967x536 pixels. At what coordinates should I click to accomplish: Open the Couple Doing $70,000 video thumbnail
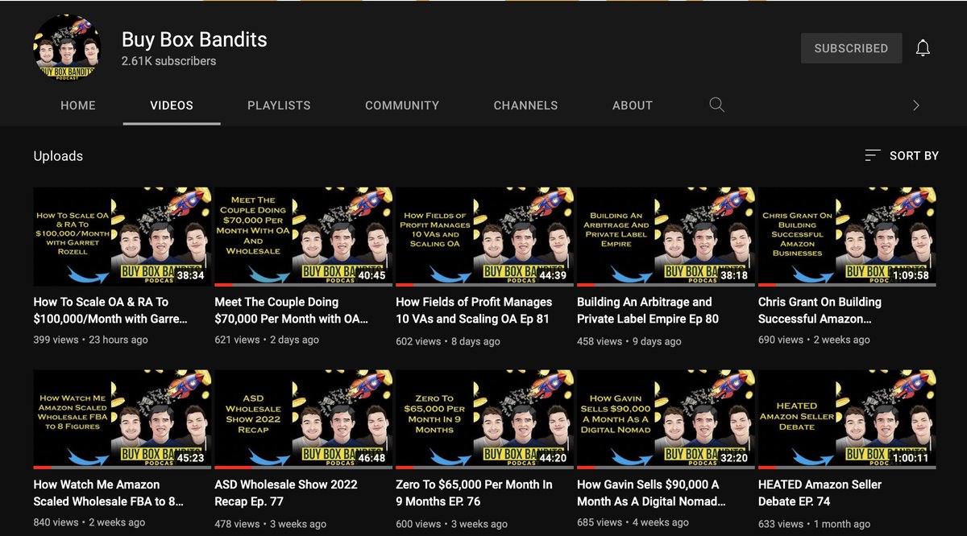click(304, 237)
